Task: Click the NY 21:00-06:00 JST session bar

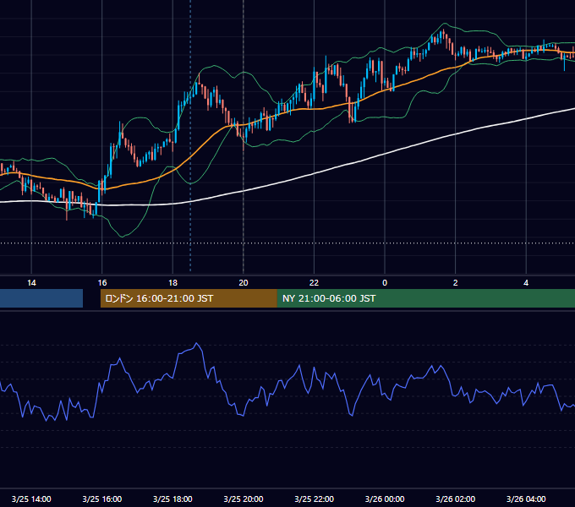Action: coord(426,298)
